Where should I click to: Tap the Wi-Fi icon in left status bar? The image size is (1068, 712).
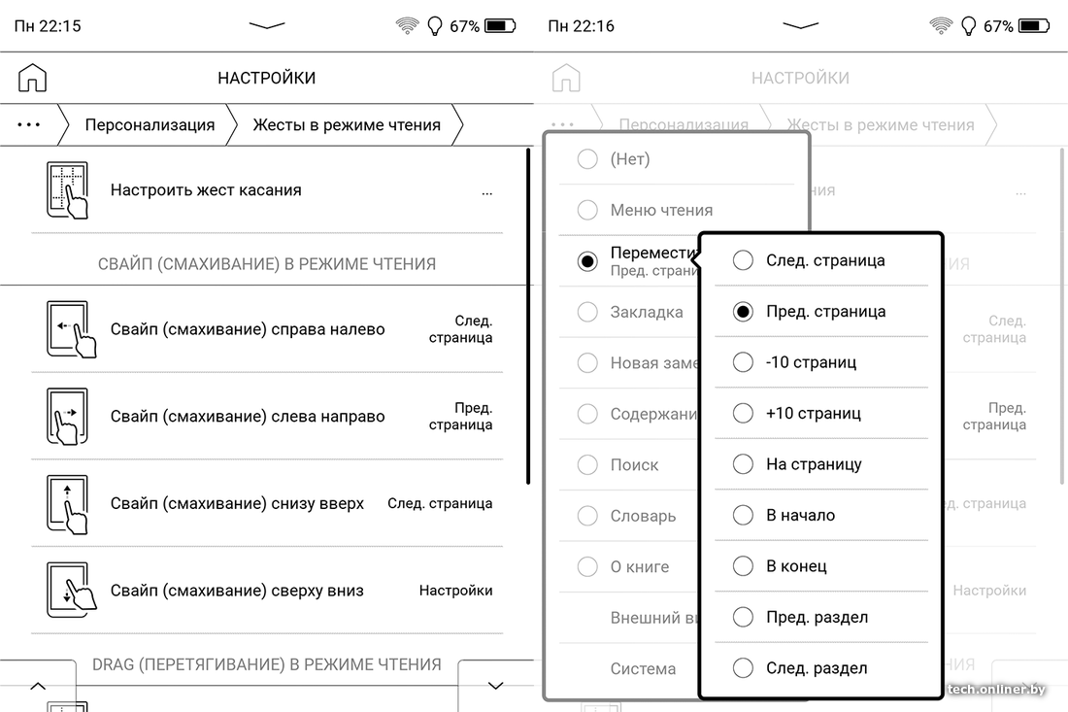(407, 26)
